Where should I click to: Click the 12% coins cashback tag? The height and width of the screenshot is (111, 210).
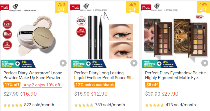[x=95, y=85]
